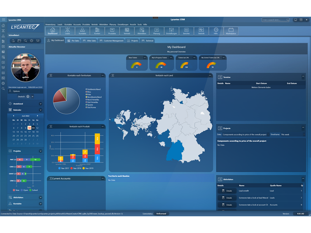Open Planung from the ribbon toolbar

pos(157,31)
